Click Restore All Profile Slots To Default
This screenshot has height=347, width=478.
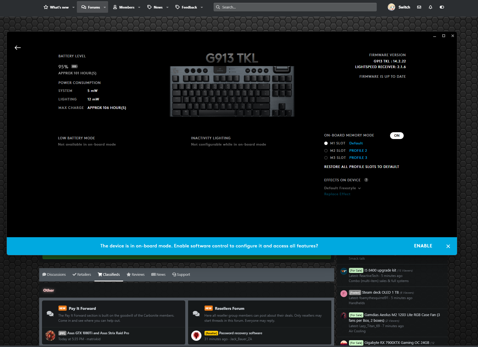click(361, 167)
